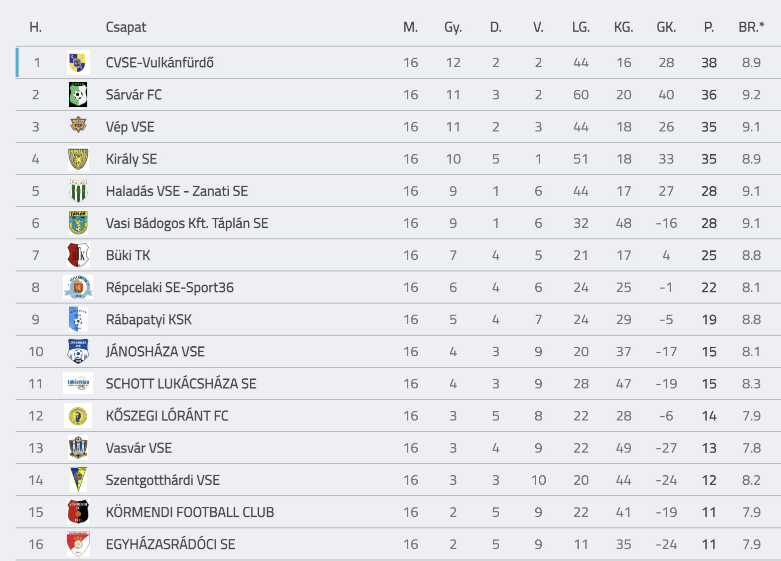Image resolution: width=781 pixels, height=561 pixels.
Task: Go to Szentgotthárdi VSE team page
Action: tap(163, 480)
